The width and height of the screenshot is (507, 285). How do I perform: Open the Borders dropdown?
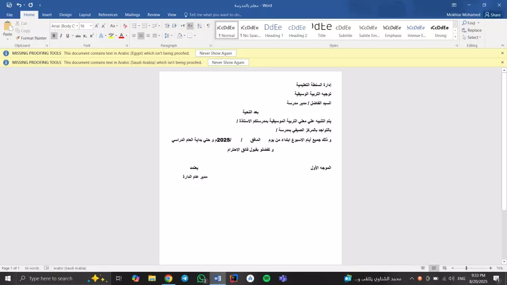195,36
